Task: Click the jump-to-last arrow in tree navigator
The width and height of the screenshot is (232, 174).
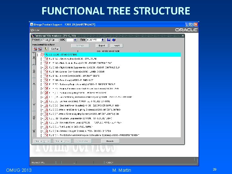Action: pyautogui.click(x=34, y=131)
